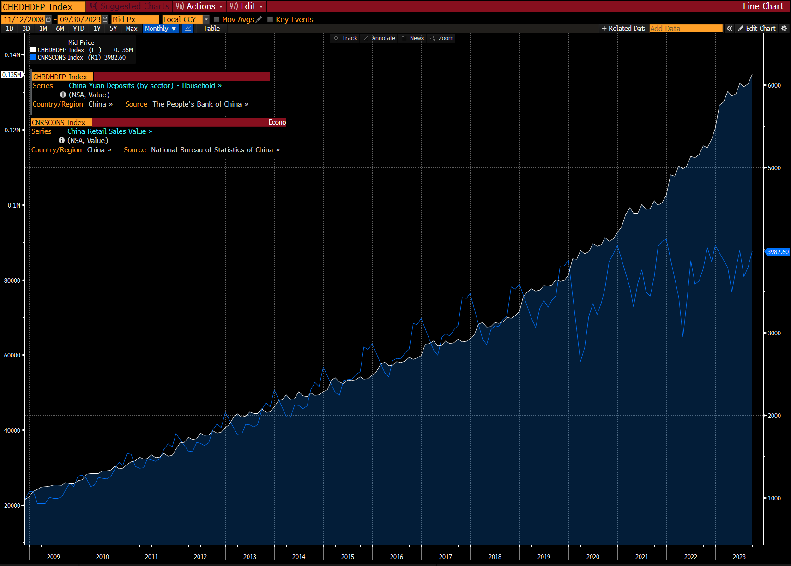Click the end date field 09/30/2023
791x566 pixels.
(x=80, y=19)
